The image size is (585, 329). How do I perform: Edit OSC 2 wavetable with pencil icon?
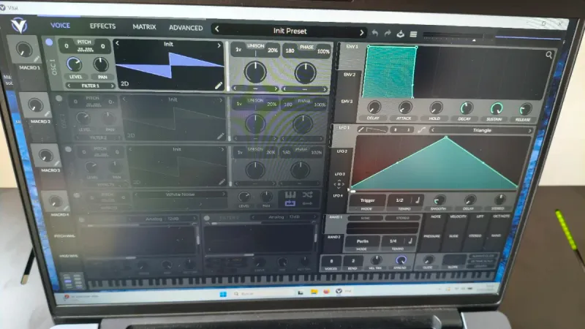221,136
